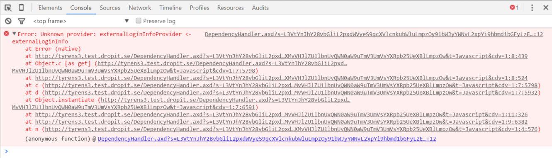Open anonymous function DependencyHandler.axd link
Screen dimensions: 552x158
click(267, 139)
